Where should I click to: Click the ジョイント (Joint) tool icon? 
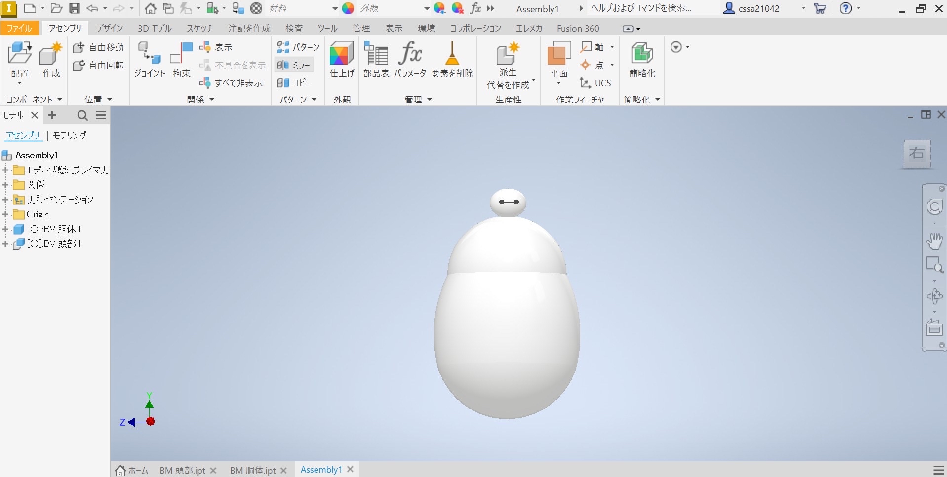point(149,54)
